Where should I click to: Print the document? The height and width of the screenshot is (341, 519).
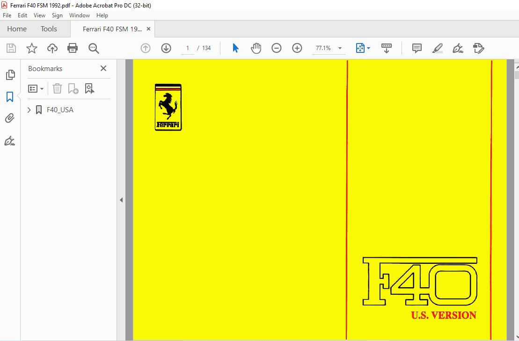(x=73, y=48)
